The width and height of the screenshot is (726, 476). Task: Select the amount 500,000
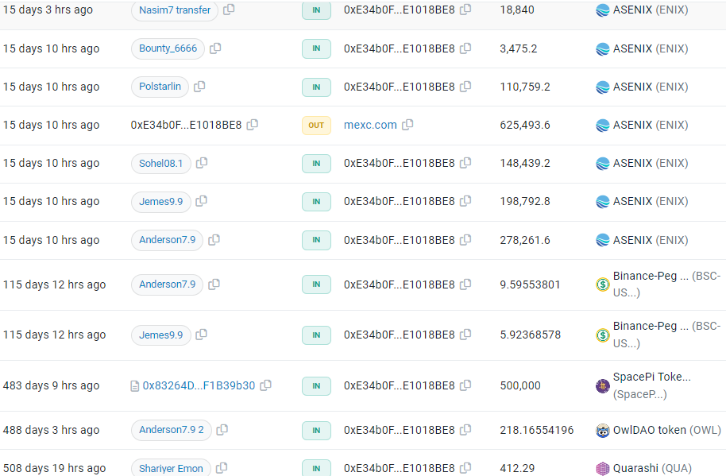(x=520, y=385)
